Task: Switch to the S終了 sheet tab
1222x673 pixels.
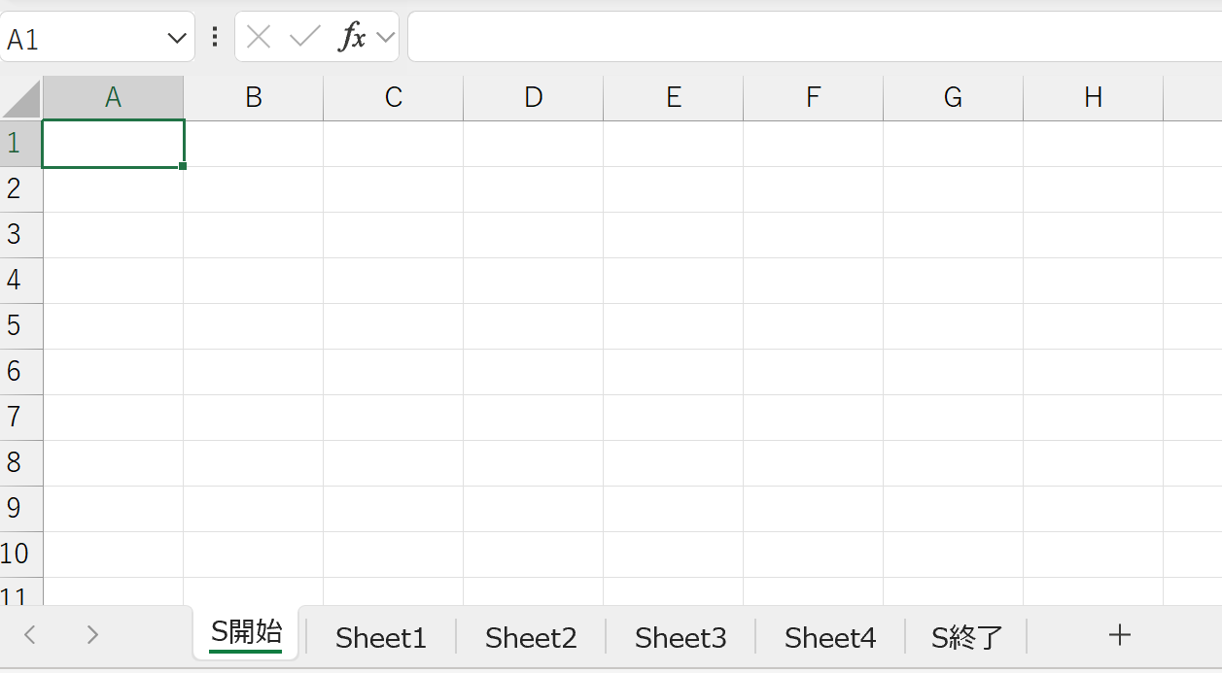Action: coord(966,637)
